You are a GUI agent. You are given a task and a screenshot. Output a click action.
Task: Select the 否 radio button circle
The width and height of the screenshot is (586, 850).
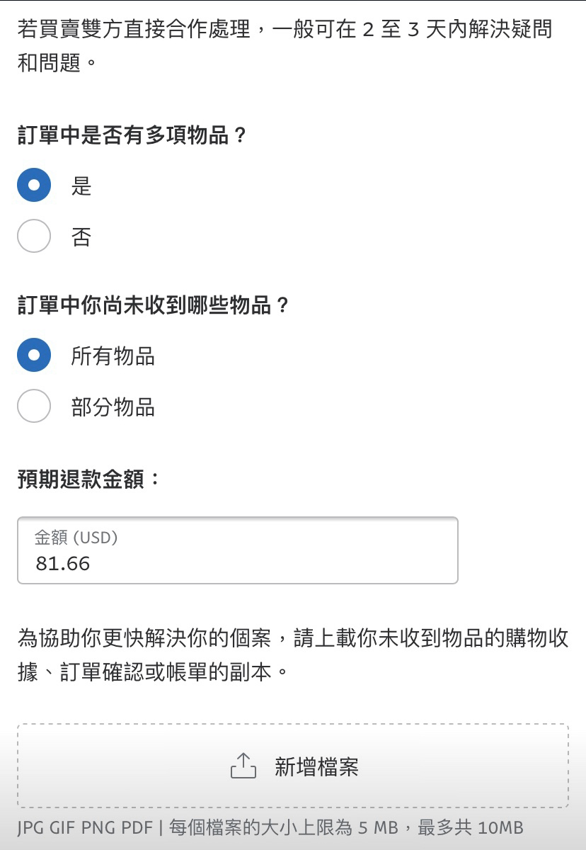(x=34, y=237)
